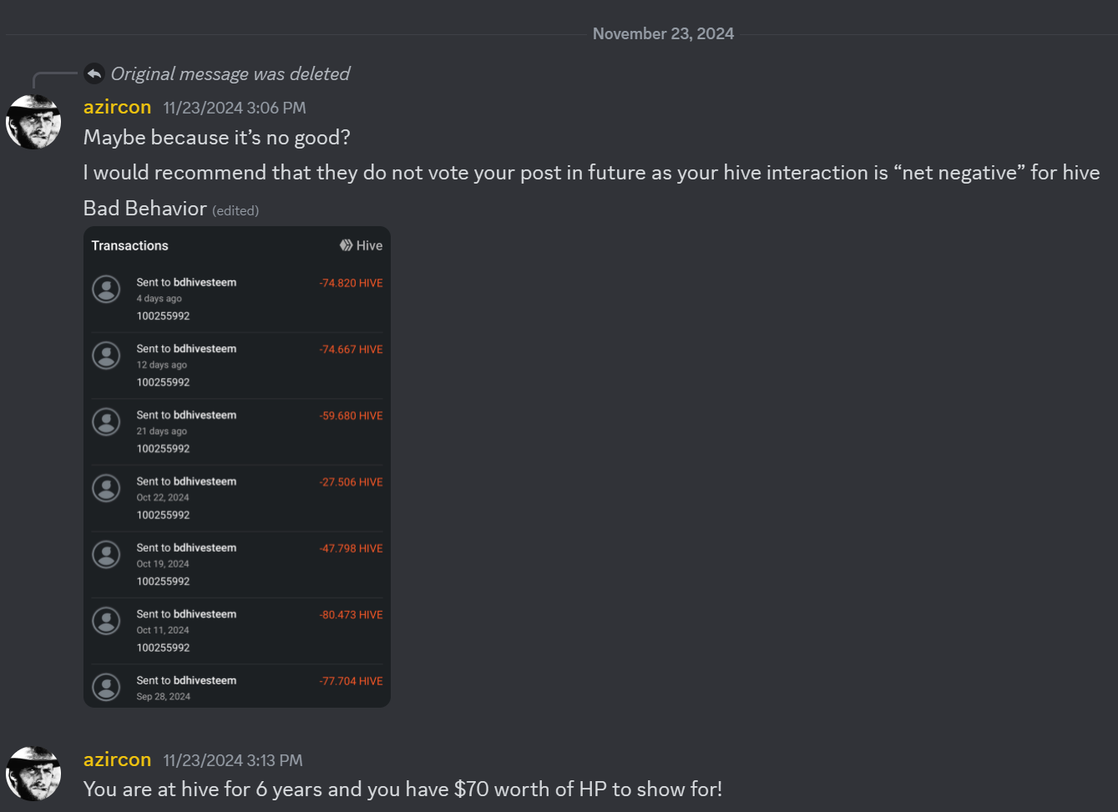Viewport: 1118px width, 812px height.
Task: Click the account icon beside the Oct 22, 2024 transfer
Action: pos(106,488)
